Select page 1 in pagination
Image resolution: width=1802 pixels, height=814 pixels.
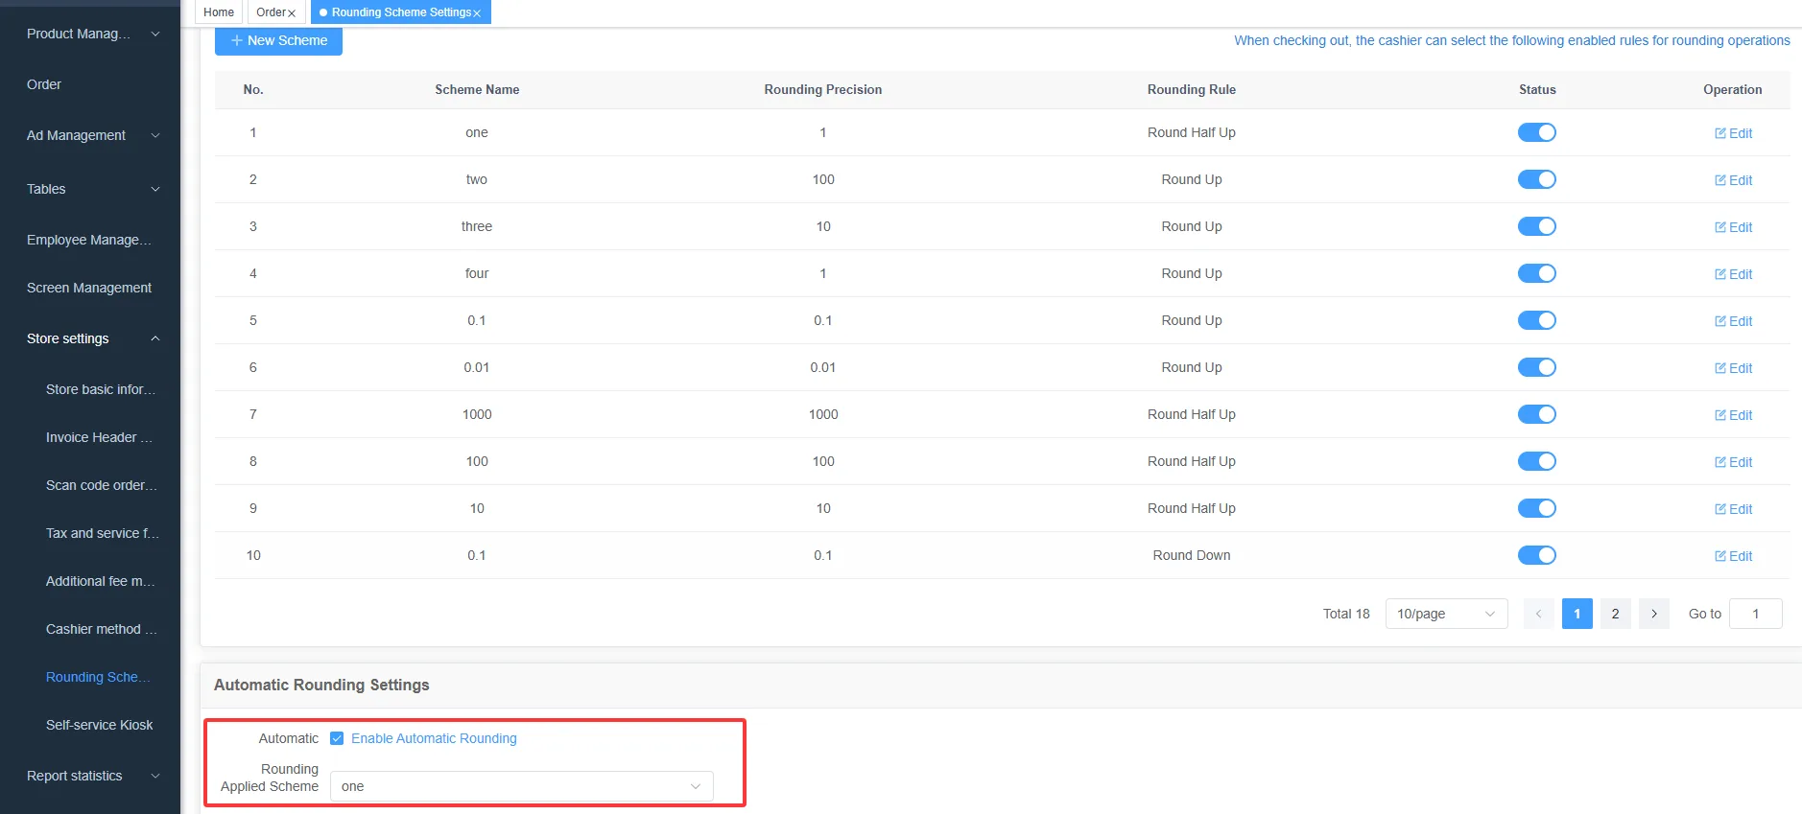pos(1577,614)
